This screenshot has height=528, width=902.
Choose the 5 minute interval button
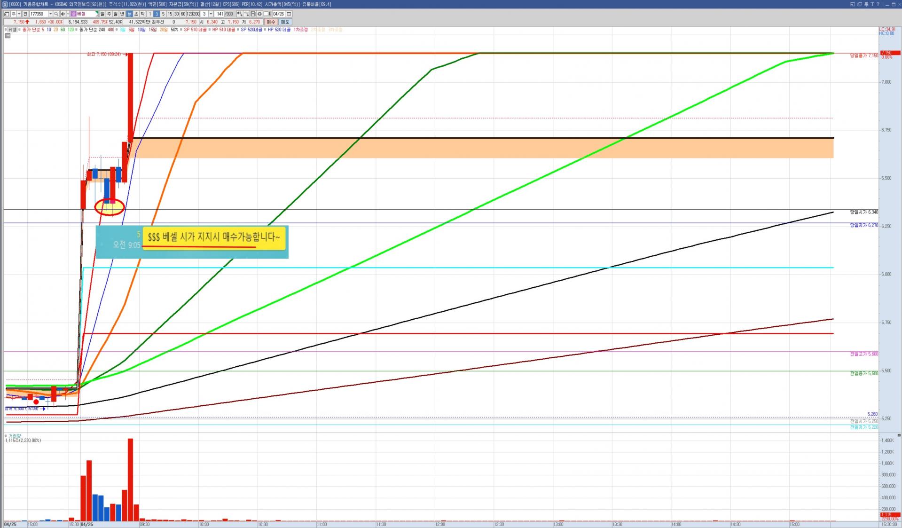(163, 14)
